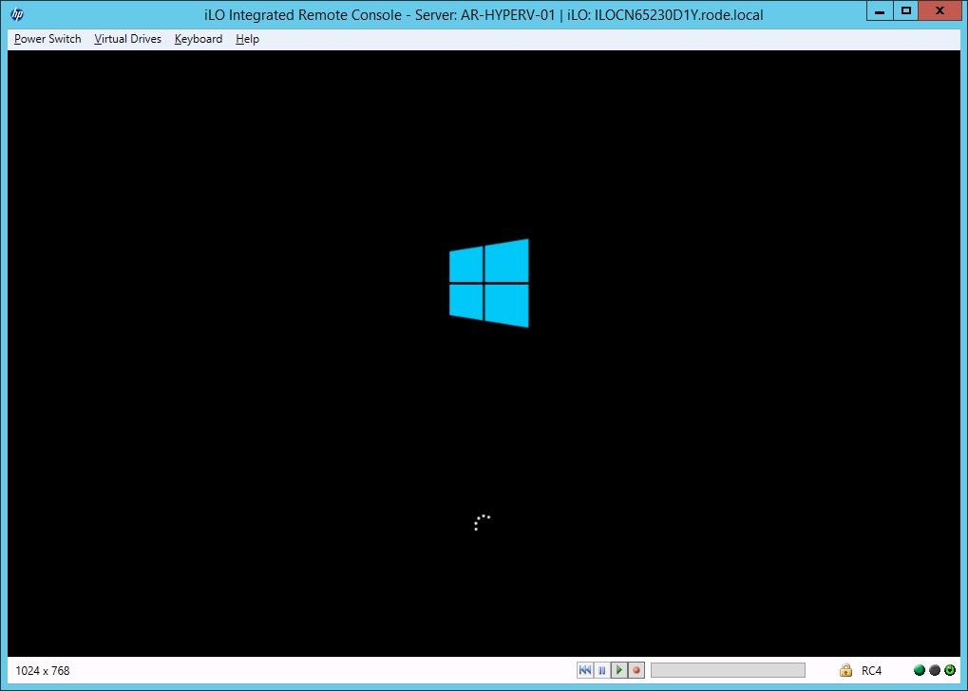Click the green play button
The image size is (968, 691).
(619, 670)
